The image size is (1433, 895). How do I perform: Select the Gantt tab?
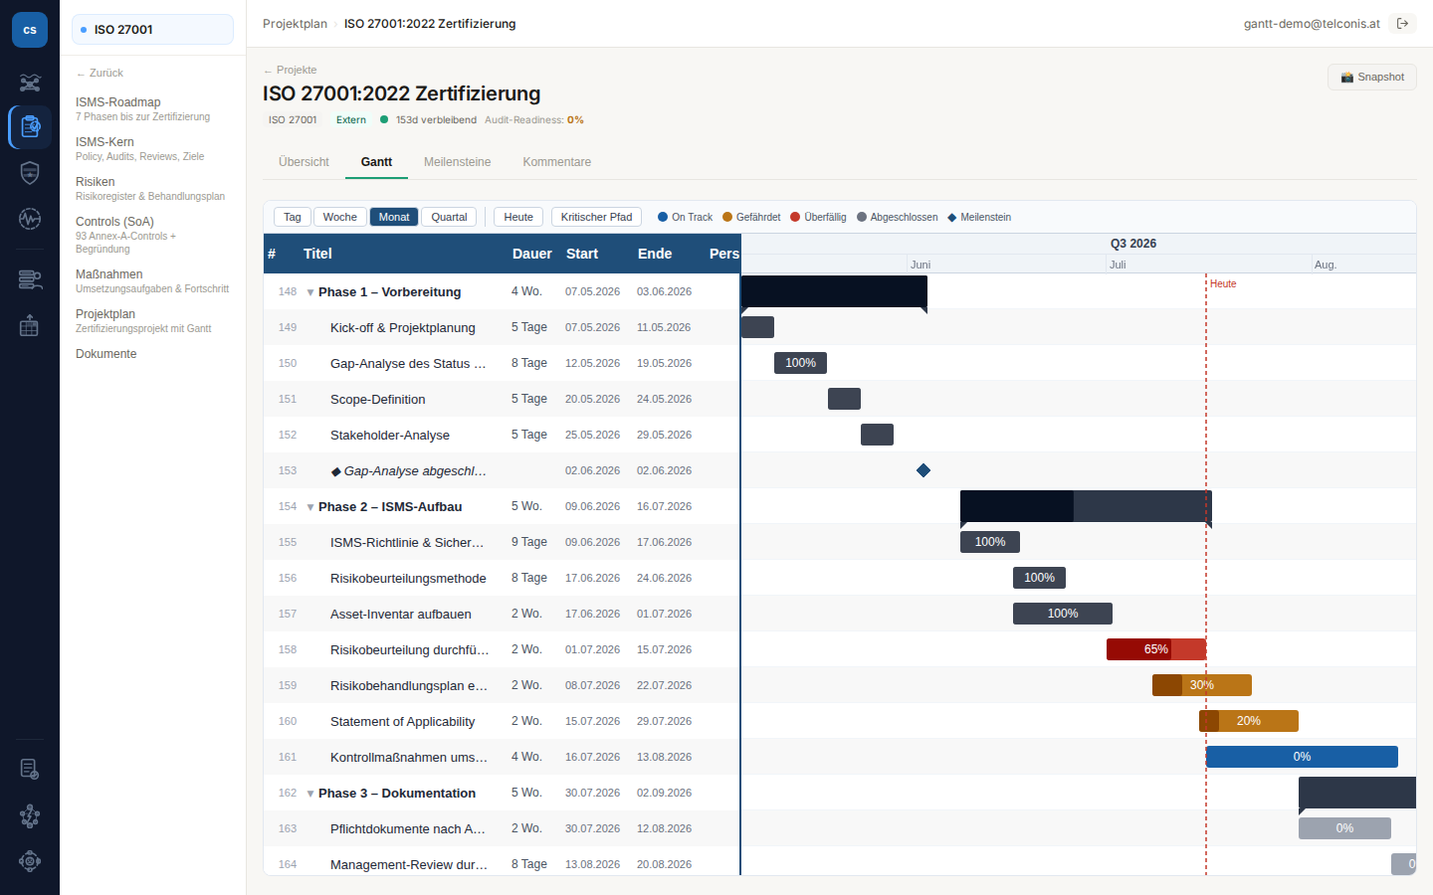pyautogui.click(x=376, y=162)
